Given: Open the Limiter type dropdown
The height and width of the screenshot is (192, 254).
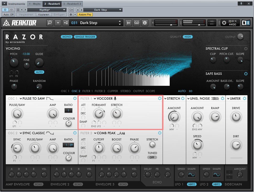Looking at the screenshot, I should tap(228, 99).
